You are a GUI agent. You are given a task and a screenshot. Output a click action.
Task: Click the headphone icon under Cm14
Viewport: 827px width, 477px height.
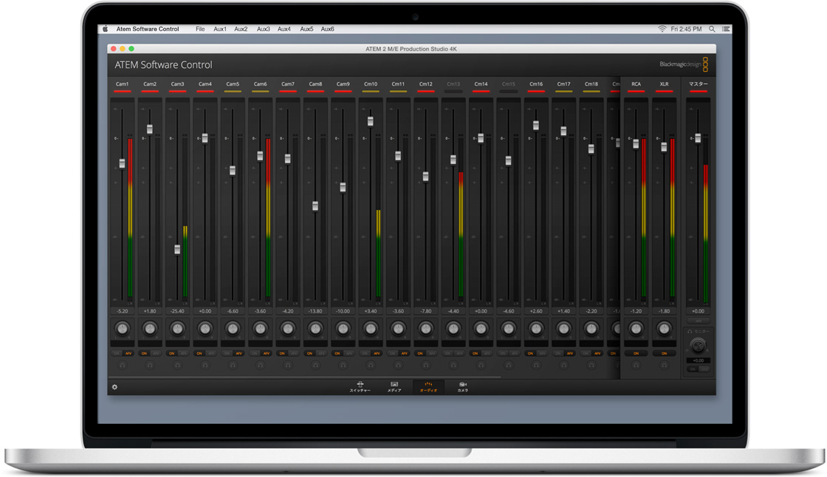481,365
